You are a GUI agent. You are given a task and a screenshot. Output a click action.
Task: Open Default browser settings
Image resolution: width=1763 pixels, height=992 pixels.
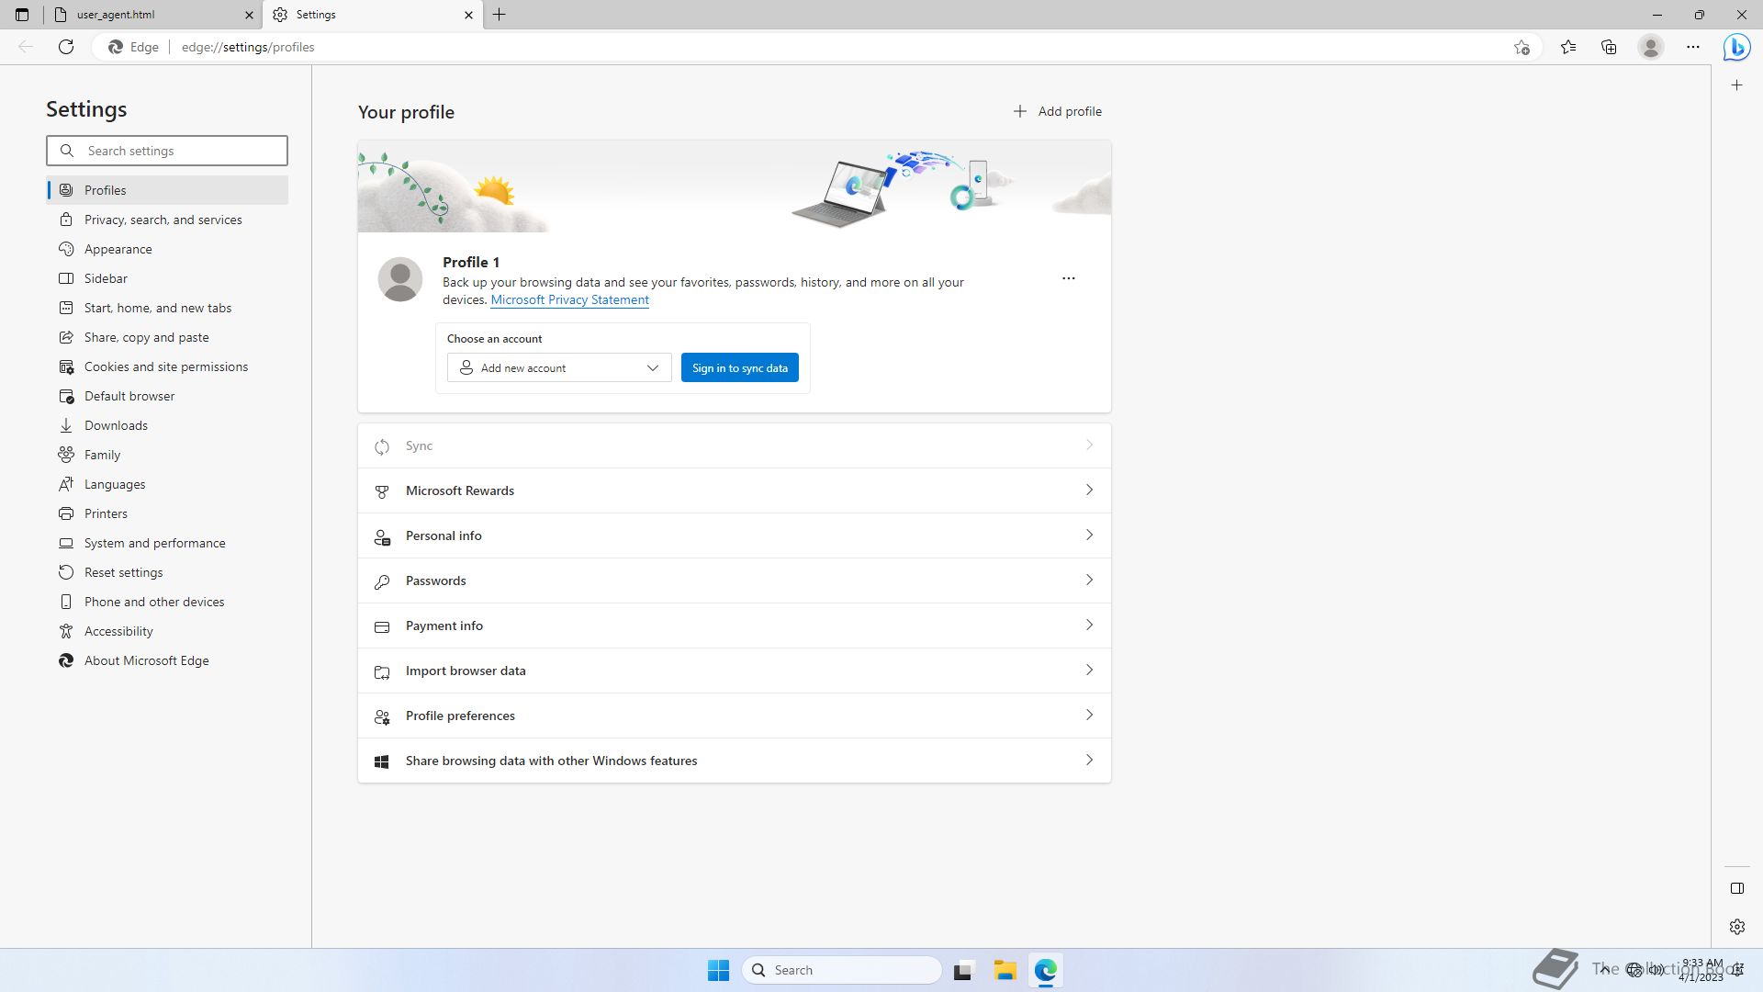pyautogui.click(x=167, y=396)
